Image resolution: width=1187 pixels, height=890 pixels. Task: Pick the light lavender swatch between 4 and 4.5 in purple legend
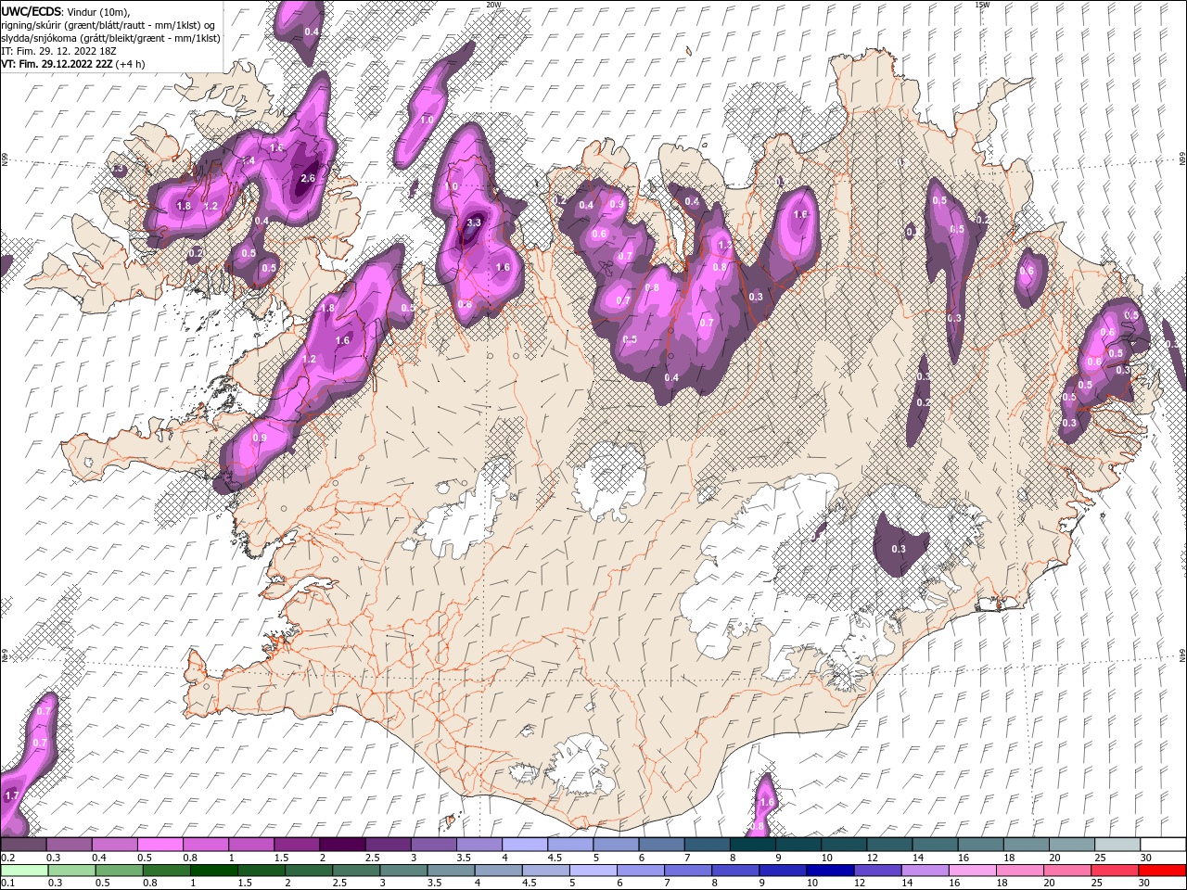tap(523, 845)
